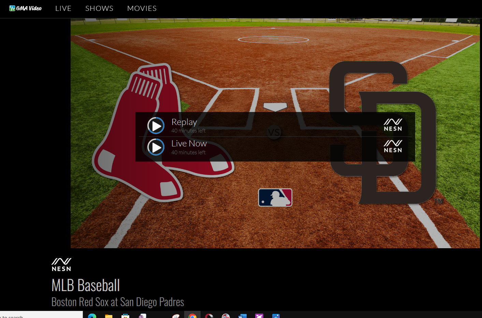
Task: Open Microsoft Store from the taskbar
Action: (x=126, y=316)
